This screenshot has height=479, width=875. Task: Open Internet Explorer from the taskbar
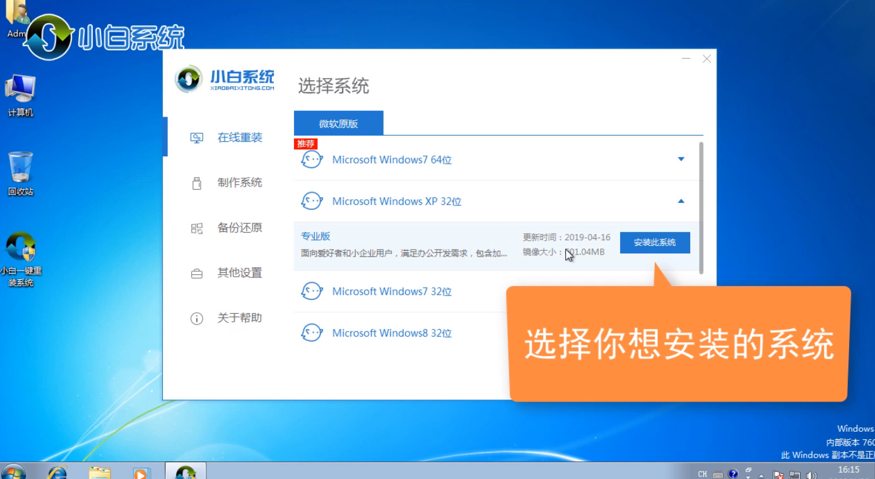58,473
